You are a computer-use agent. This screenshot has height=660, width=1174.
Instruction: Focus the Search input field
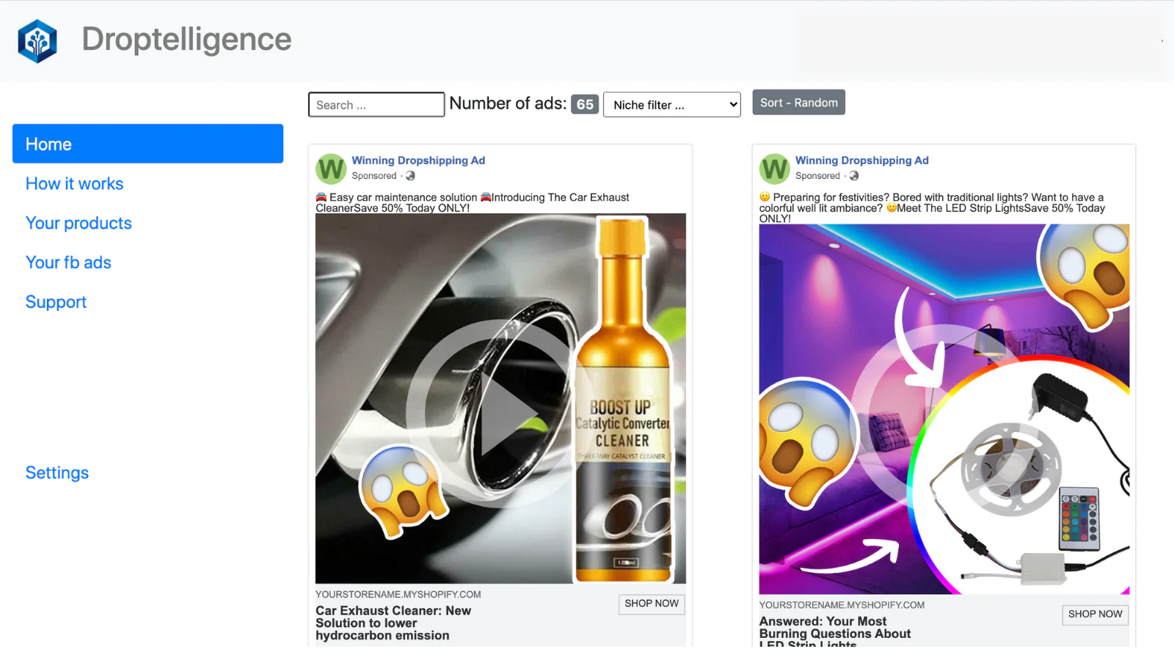pos(376,105)
